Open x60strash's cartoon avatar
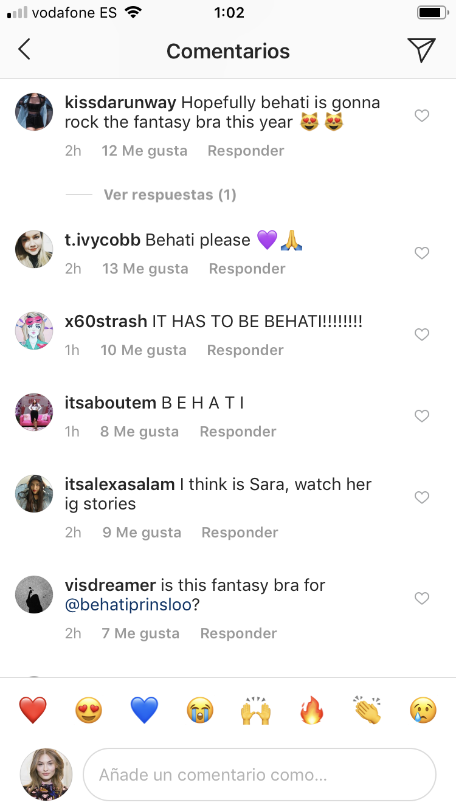 [x=33, y=331]
